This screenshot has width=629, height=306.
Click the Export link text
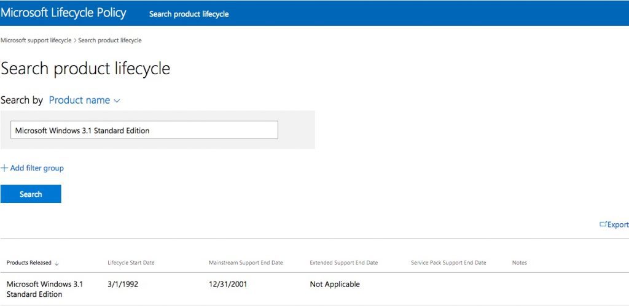coord(618,224)
